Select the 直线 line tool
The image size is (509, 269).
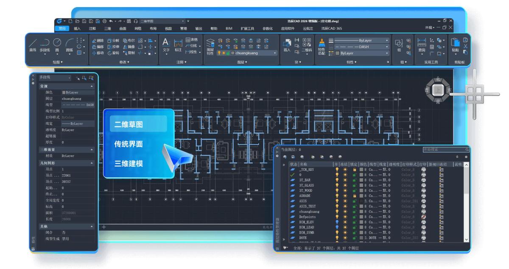pos(33,45)
